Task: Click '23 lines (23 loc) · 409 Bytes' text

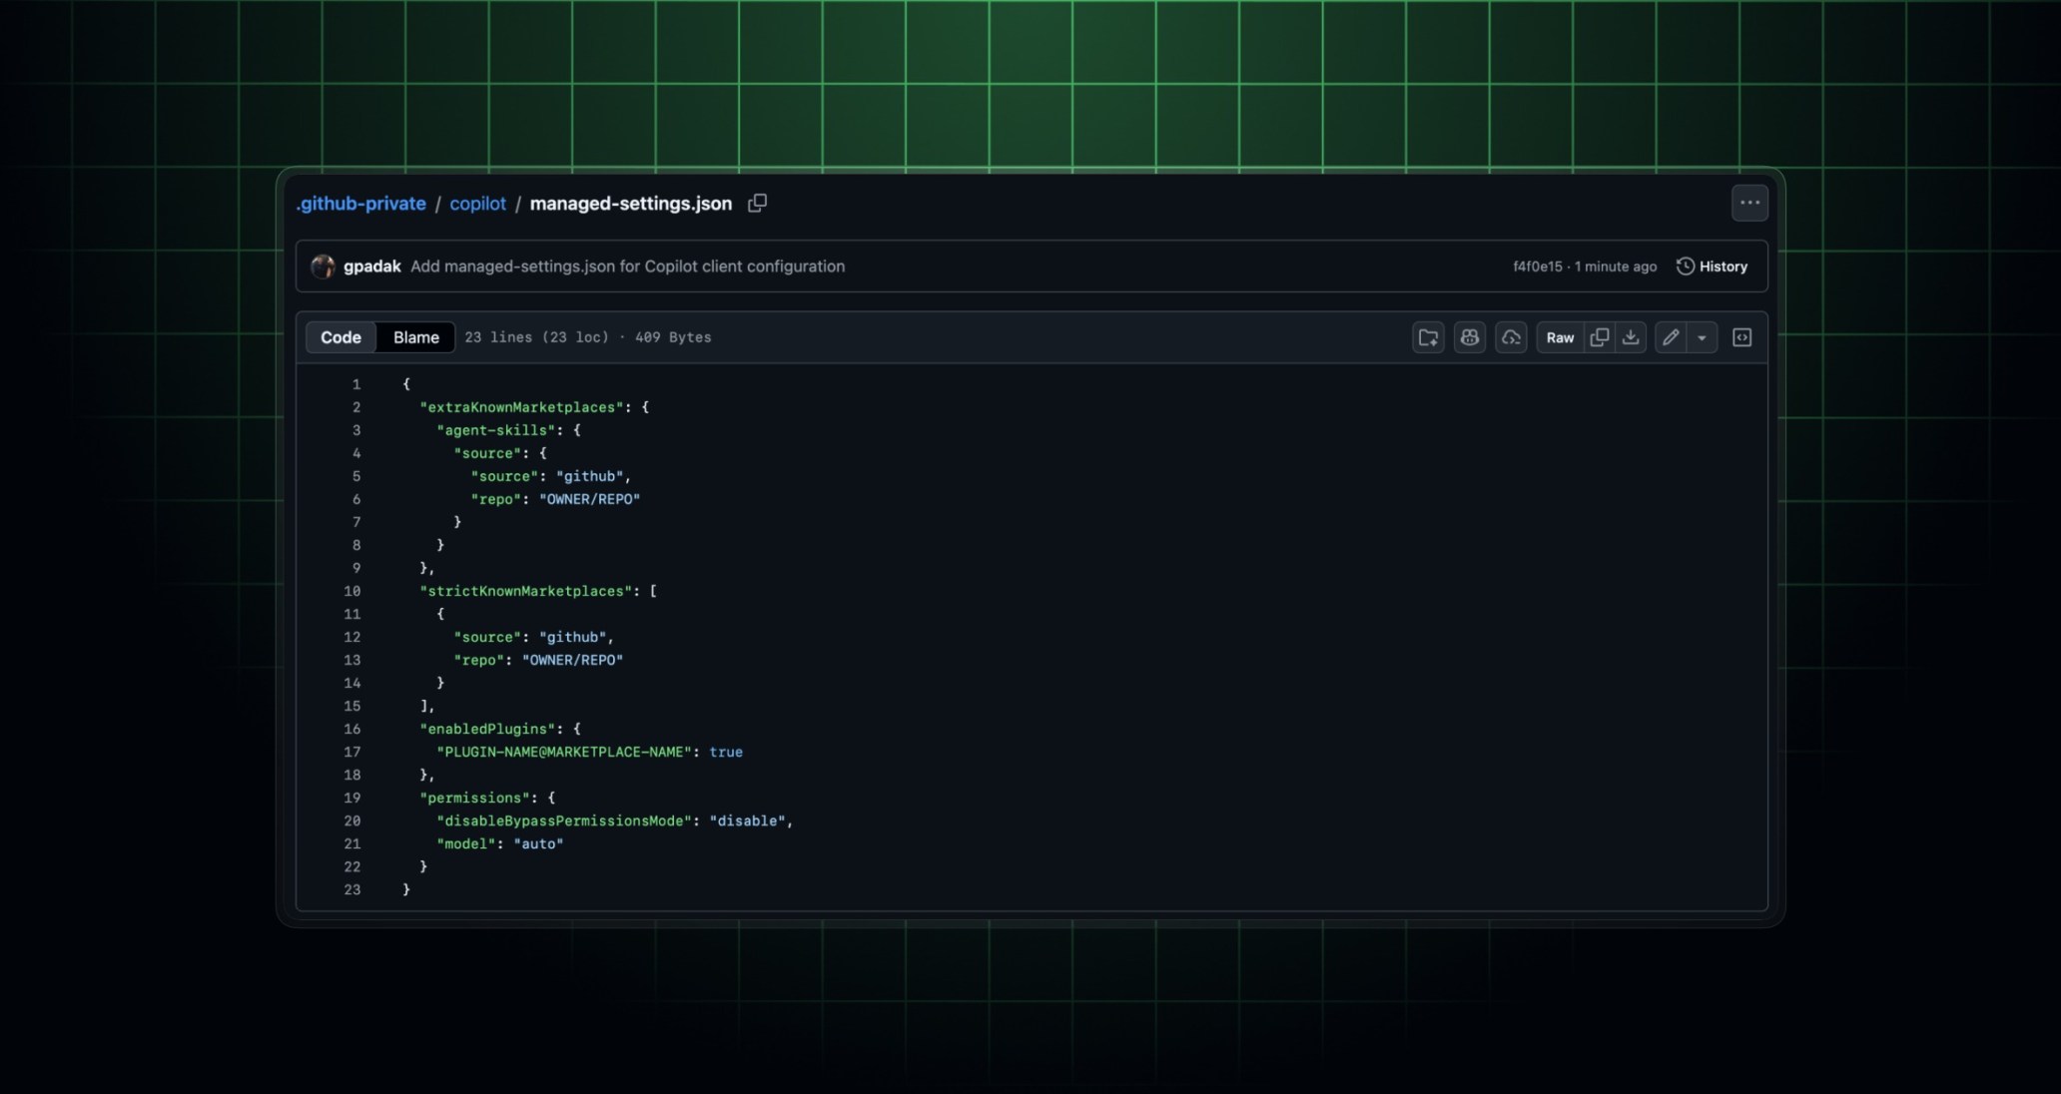Action: [x=588, y=337]
